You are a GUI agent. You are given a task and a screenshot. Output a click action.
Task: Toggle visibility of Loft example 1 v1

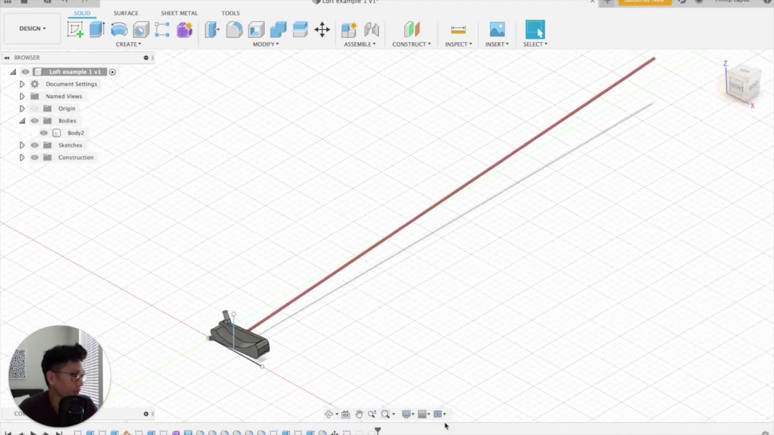(25, 72)
